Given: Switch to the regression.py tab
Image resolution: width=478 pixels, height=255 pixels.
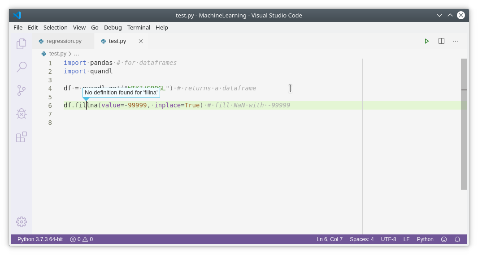Looking at the screenshot, I should [x=63, y=41].
